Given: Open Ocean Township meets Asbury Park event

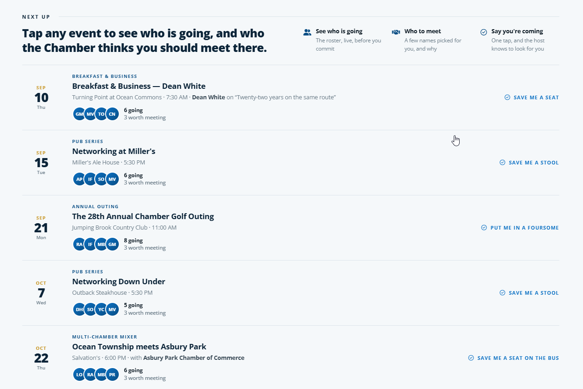Looking at the screenshot, I should click(x=139, y=347).
